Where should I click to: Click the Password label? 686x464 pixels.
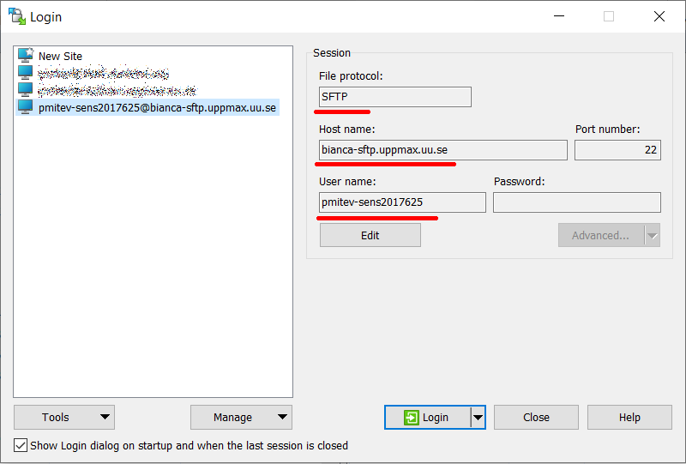pos(520,182)
